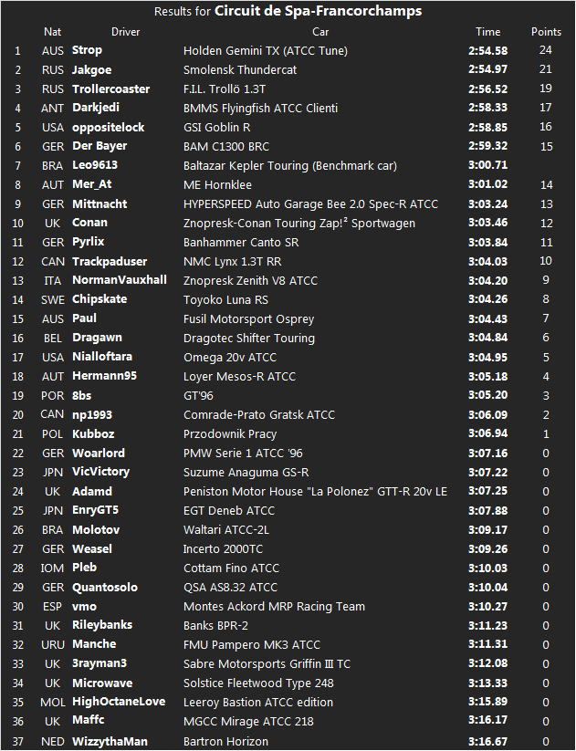Click the Points column header

point(546,32)
